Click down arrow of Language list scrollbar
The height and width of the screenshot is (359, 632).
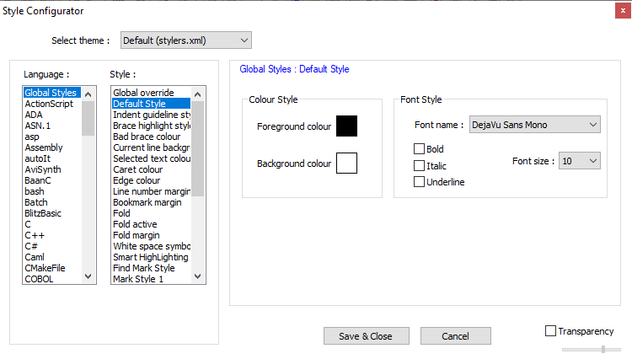88,276
